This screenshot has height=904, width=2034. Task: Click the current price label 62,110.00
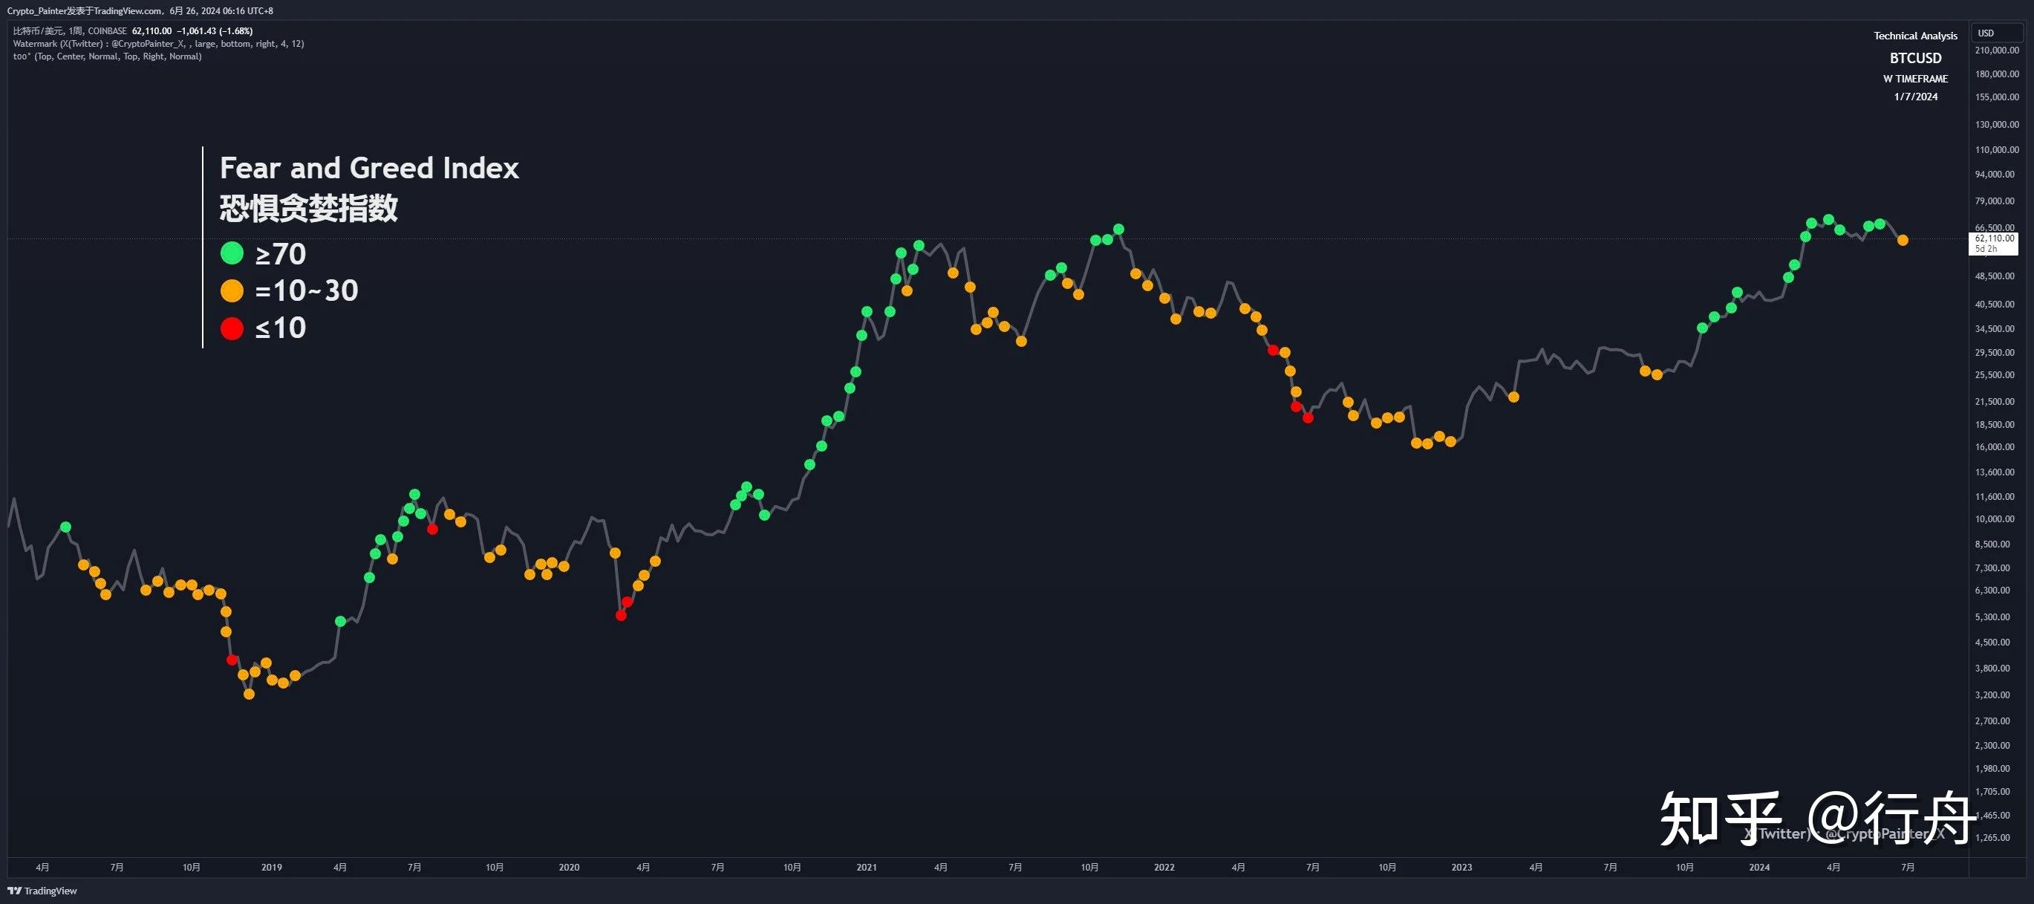point(1994,238)
